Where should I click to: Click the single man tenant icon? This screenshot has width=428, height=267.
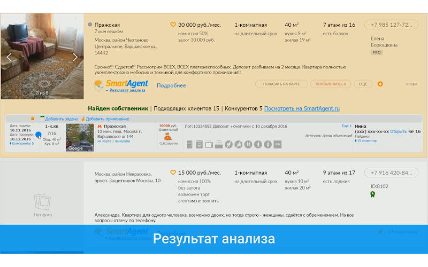(x=258, y=144)
